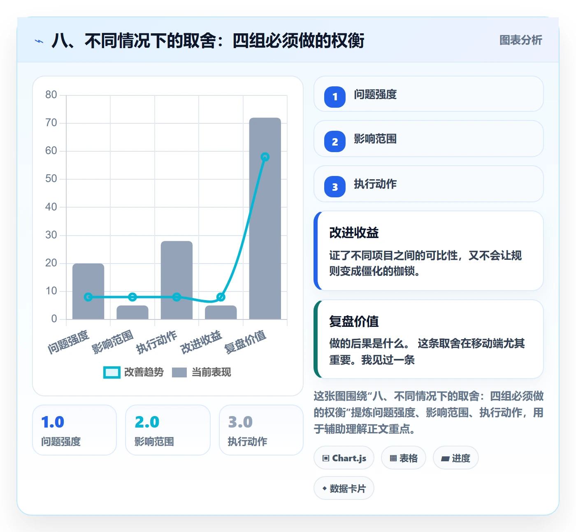
Task: Click the 影响范围 bar in chart
Action: pyautogui.click(x=132, y=312)
